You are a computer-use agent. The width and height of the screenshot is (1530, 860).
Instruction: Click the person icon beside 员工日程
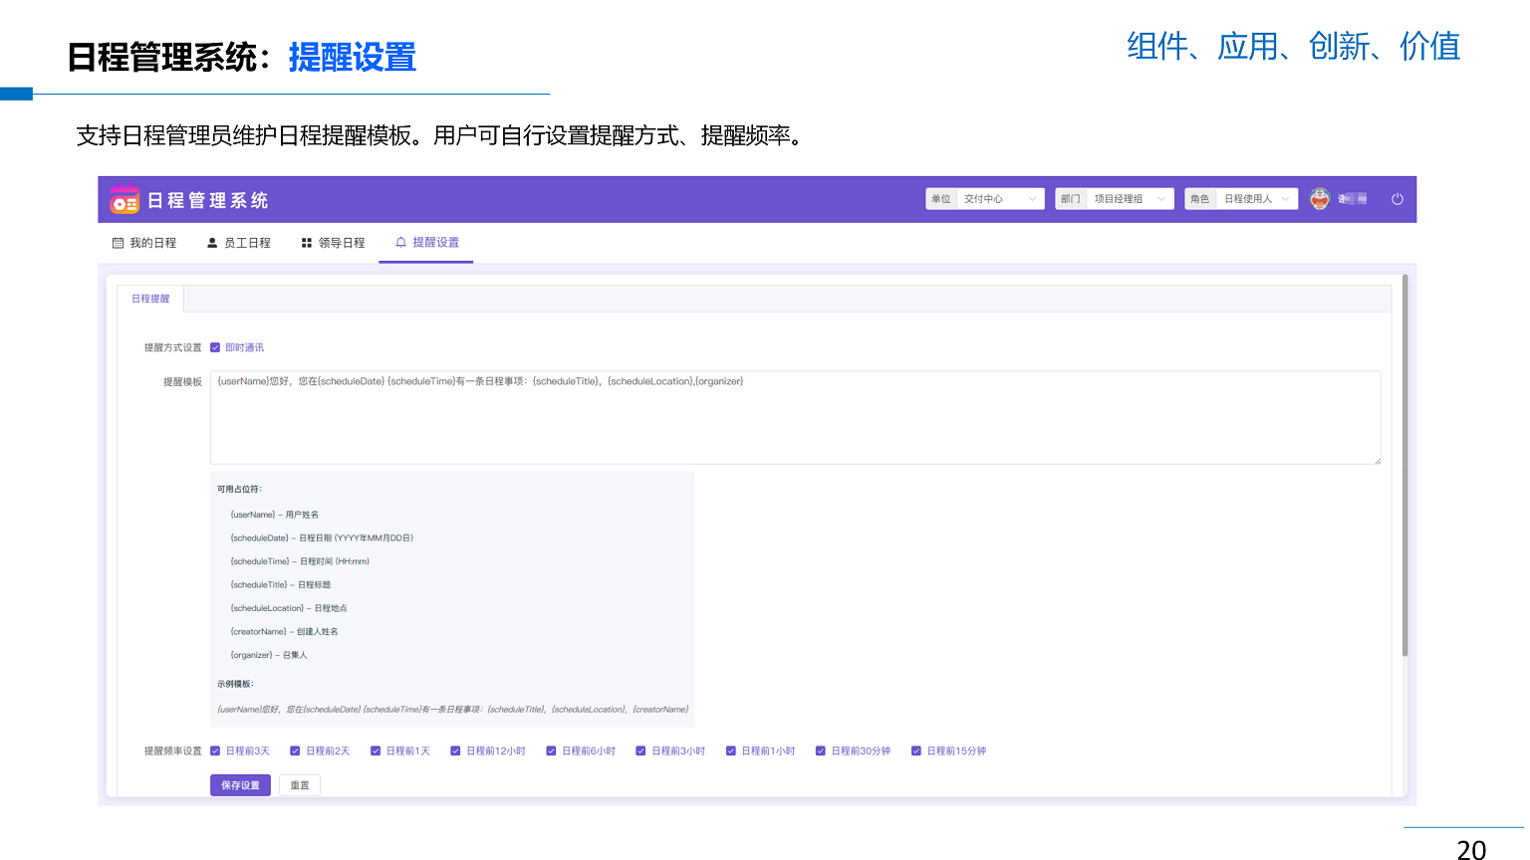coord(212,243)
